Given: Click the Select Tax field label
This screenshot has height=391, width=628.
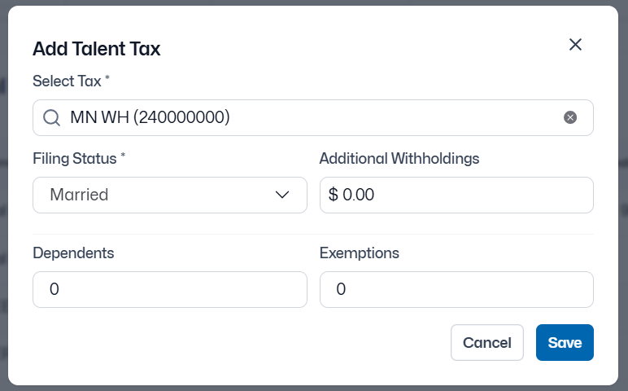Looking at the screenshot, I should (67, 81).
